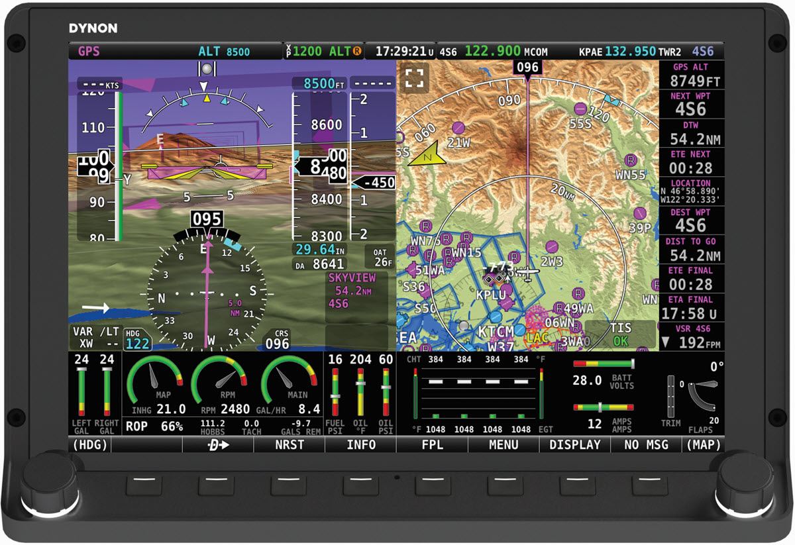Screen dimensions: 795x545
Task: Click the map fullscreen expand icon
Action: [414, 77]
